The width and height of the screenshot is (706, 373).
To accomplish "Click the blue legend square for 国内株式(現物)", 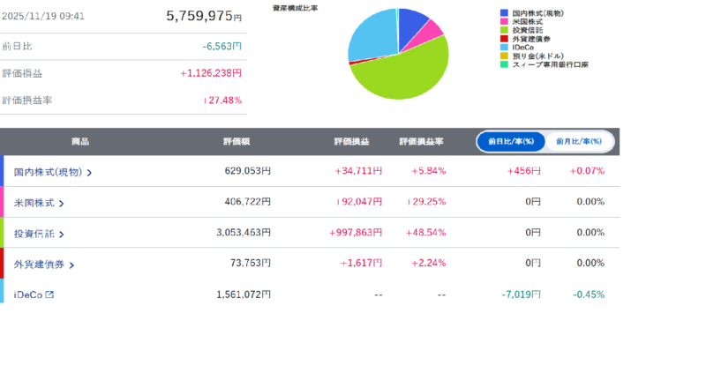I will (x=504, y=14).
